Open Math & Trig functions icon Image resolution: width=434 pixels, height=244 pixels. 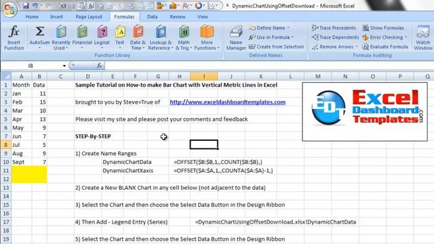pyautogui.click(x=184, y=33)
